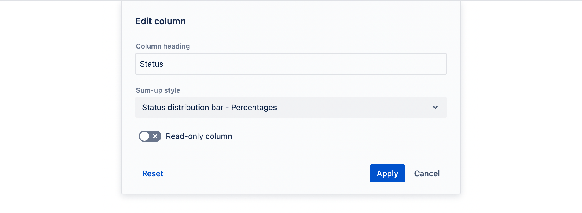Focus the Column heading text field
Screen dimensions: 582x213
pos(291,64)
